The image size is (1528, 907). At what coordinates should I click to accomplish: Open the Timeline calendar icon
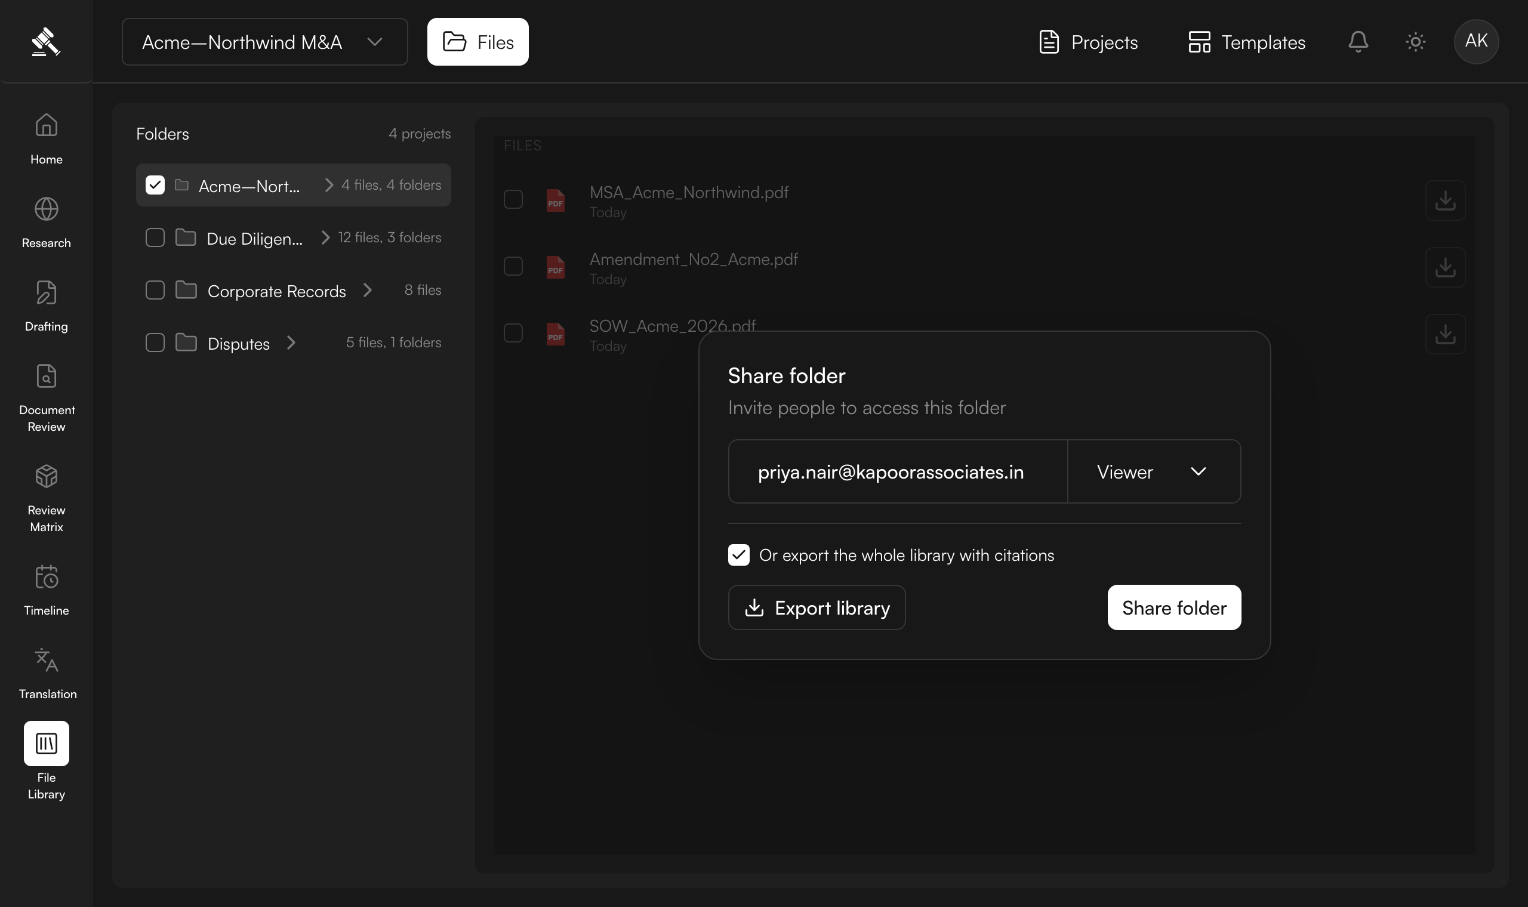(47, 576)
